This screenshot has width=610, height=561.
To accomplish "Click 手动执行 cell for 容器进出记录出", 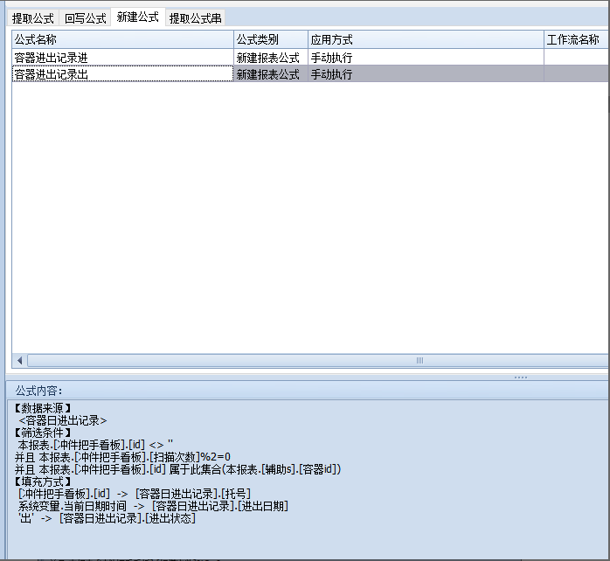I will (426, 75).
